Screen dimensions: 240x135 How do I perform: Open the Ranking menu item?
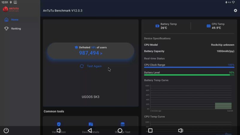tap(16, 28)
